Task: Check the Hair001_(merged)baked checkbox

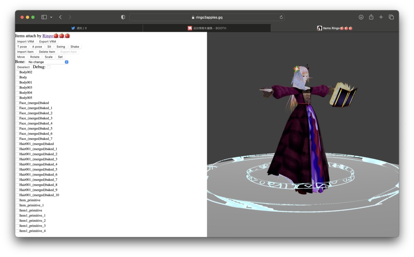Action: click(x=17, y=144)
